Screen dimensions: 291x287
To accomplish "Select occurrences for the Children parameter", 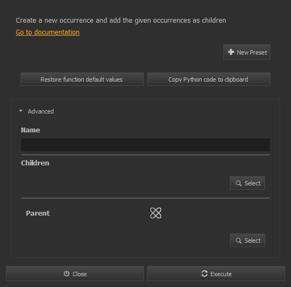I will click(247, 183).
